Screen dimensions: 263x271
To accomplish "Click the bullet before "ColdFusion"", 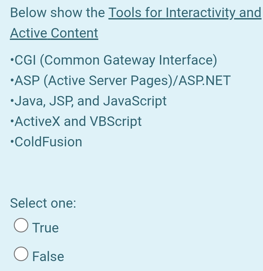I will point(13,141).
